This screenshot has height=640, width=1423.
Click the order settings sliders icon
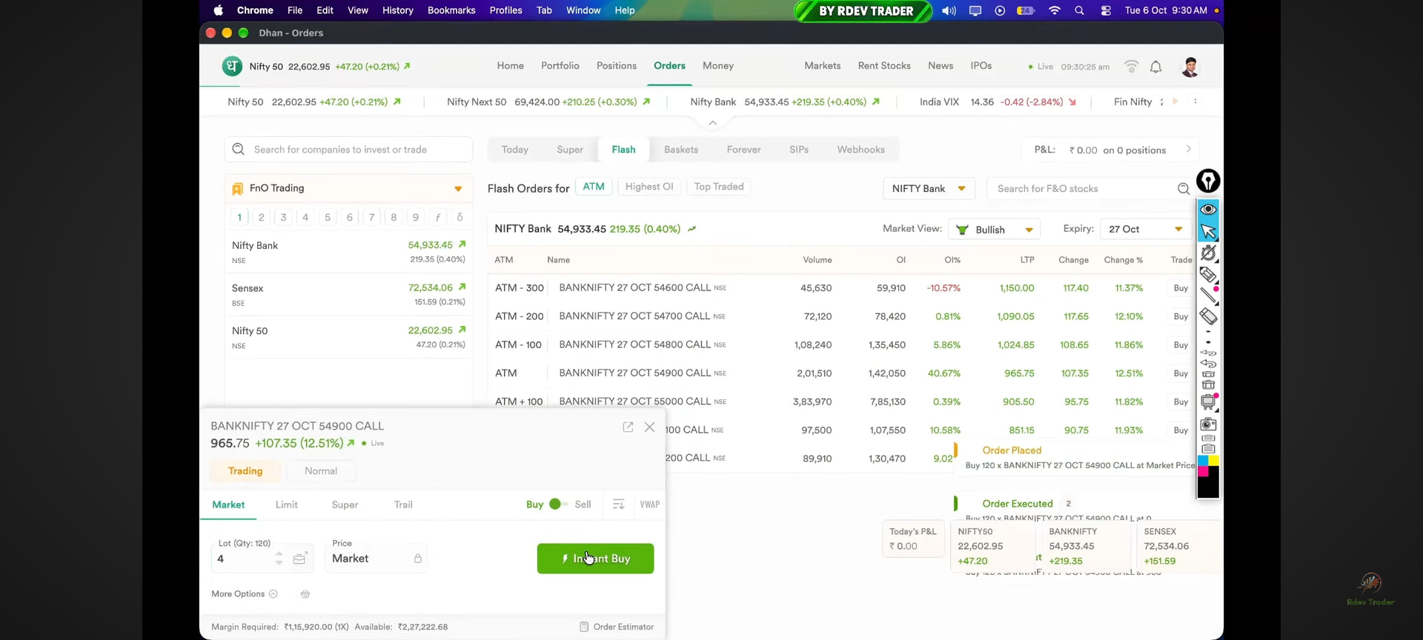[618, 504]
